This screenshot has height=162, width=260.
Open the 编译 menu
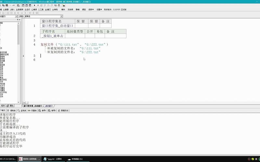pyautogui.click(x=32, y=10)
